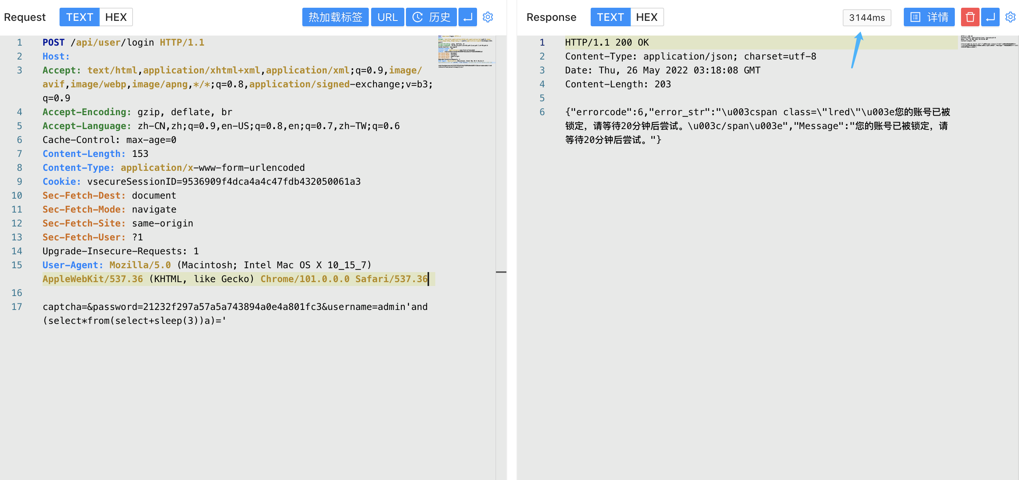Place cursor in the POST body payload line
1019x480 pixels.
235,307
